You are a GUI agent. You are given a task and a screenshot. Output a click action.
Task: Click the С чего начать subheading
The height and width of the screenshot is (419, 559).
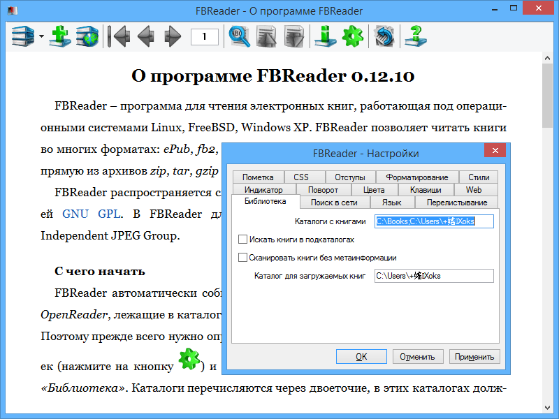(x=100, y=272)
